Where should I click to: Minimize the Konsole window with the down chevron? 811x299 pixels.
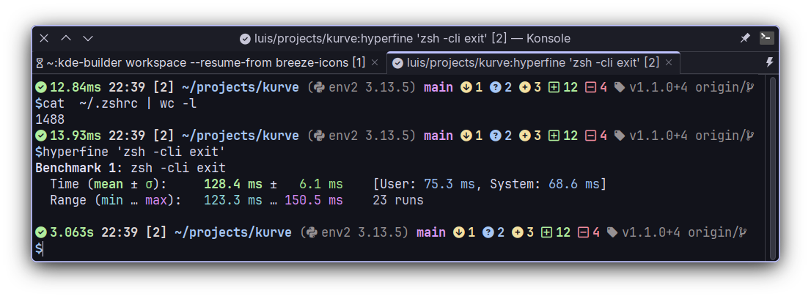(88, 38)
